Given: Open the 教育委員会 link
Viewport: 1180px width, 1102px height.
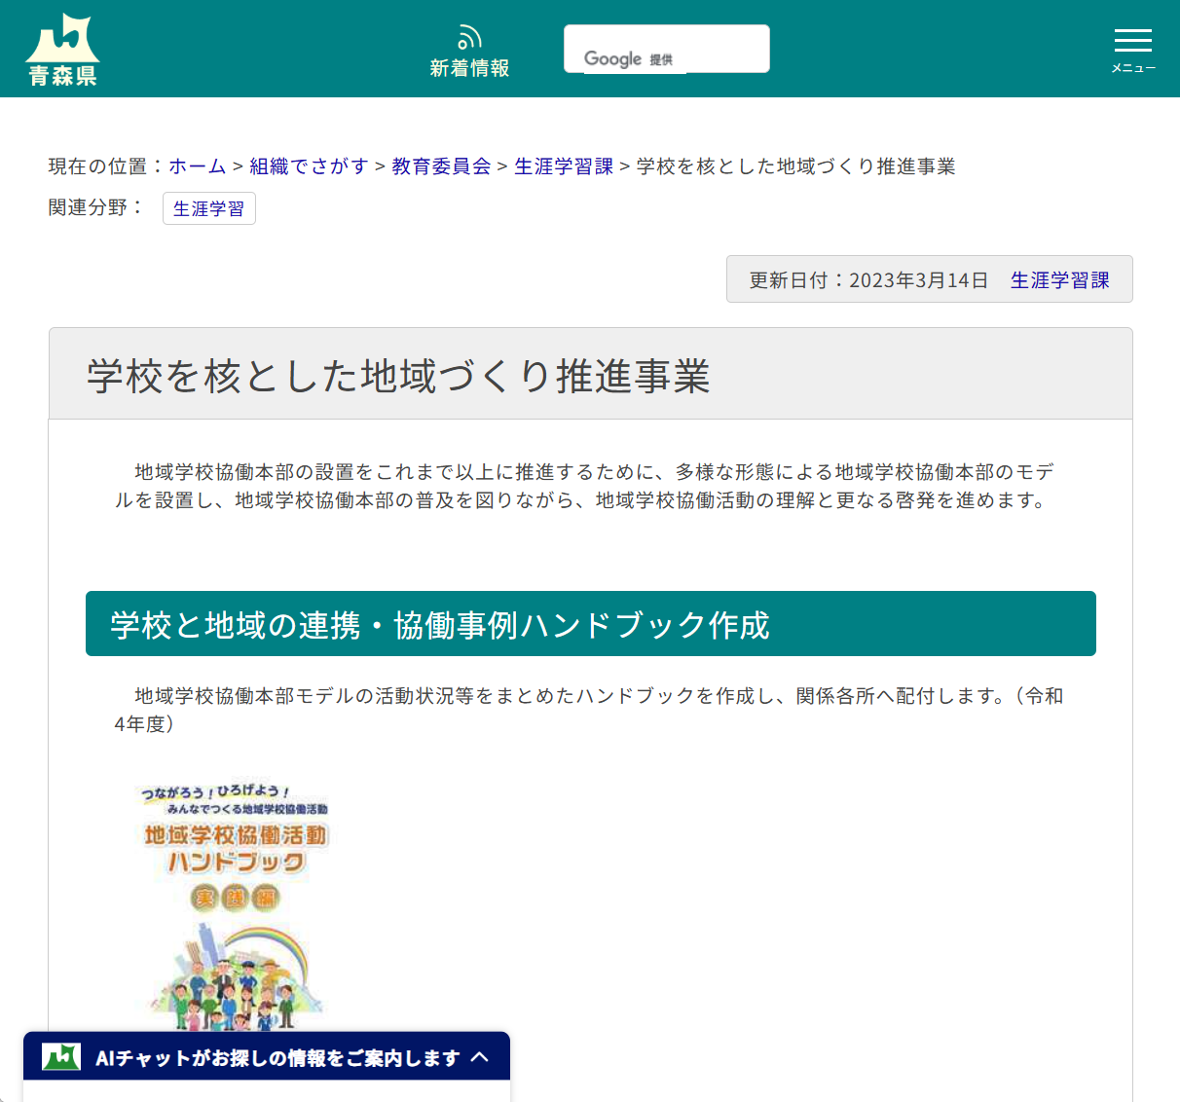Looking at the screenshot, I should click(440, 166).
